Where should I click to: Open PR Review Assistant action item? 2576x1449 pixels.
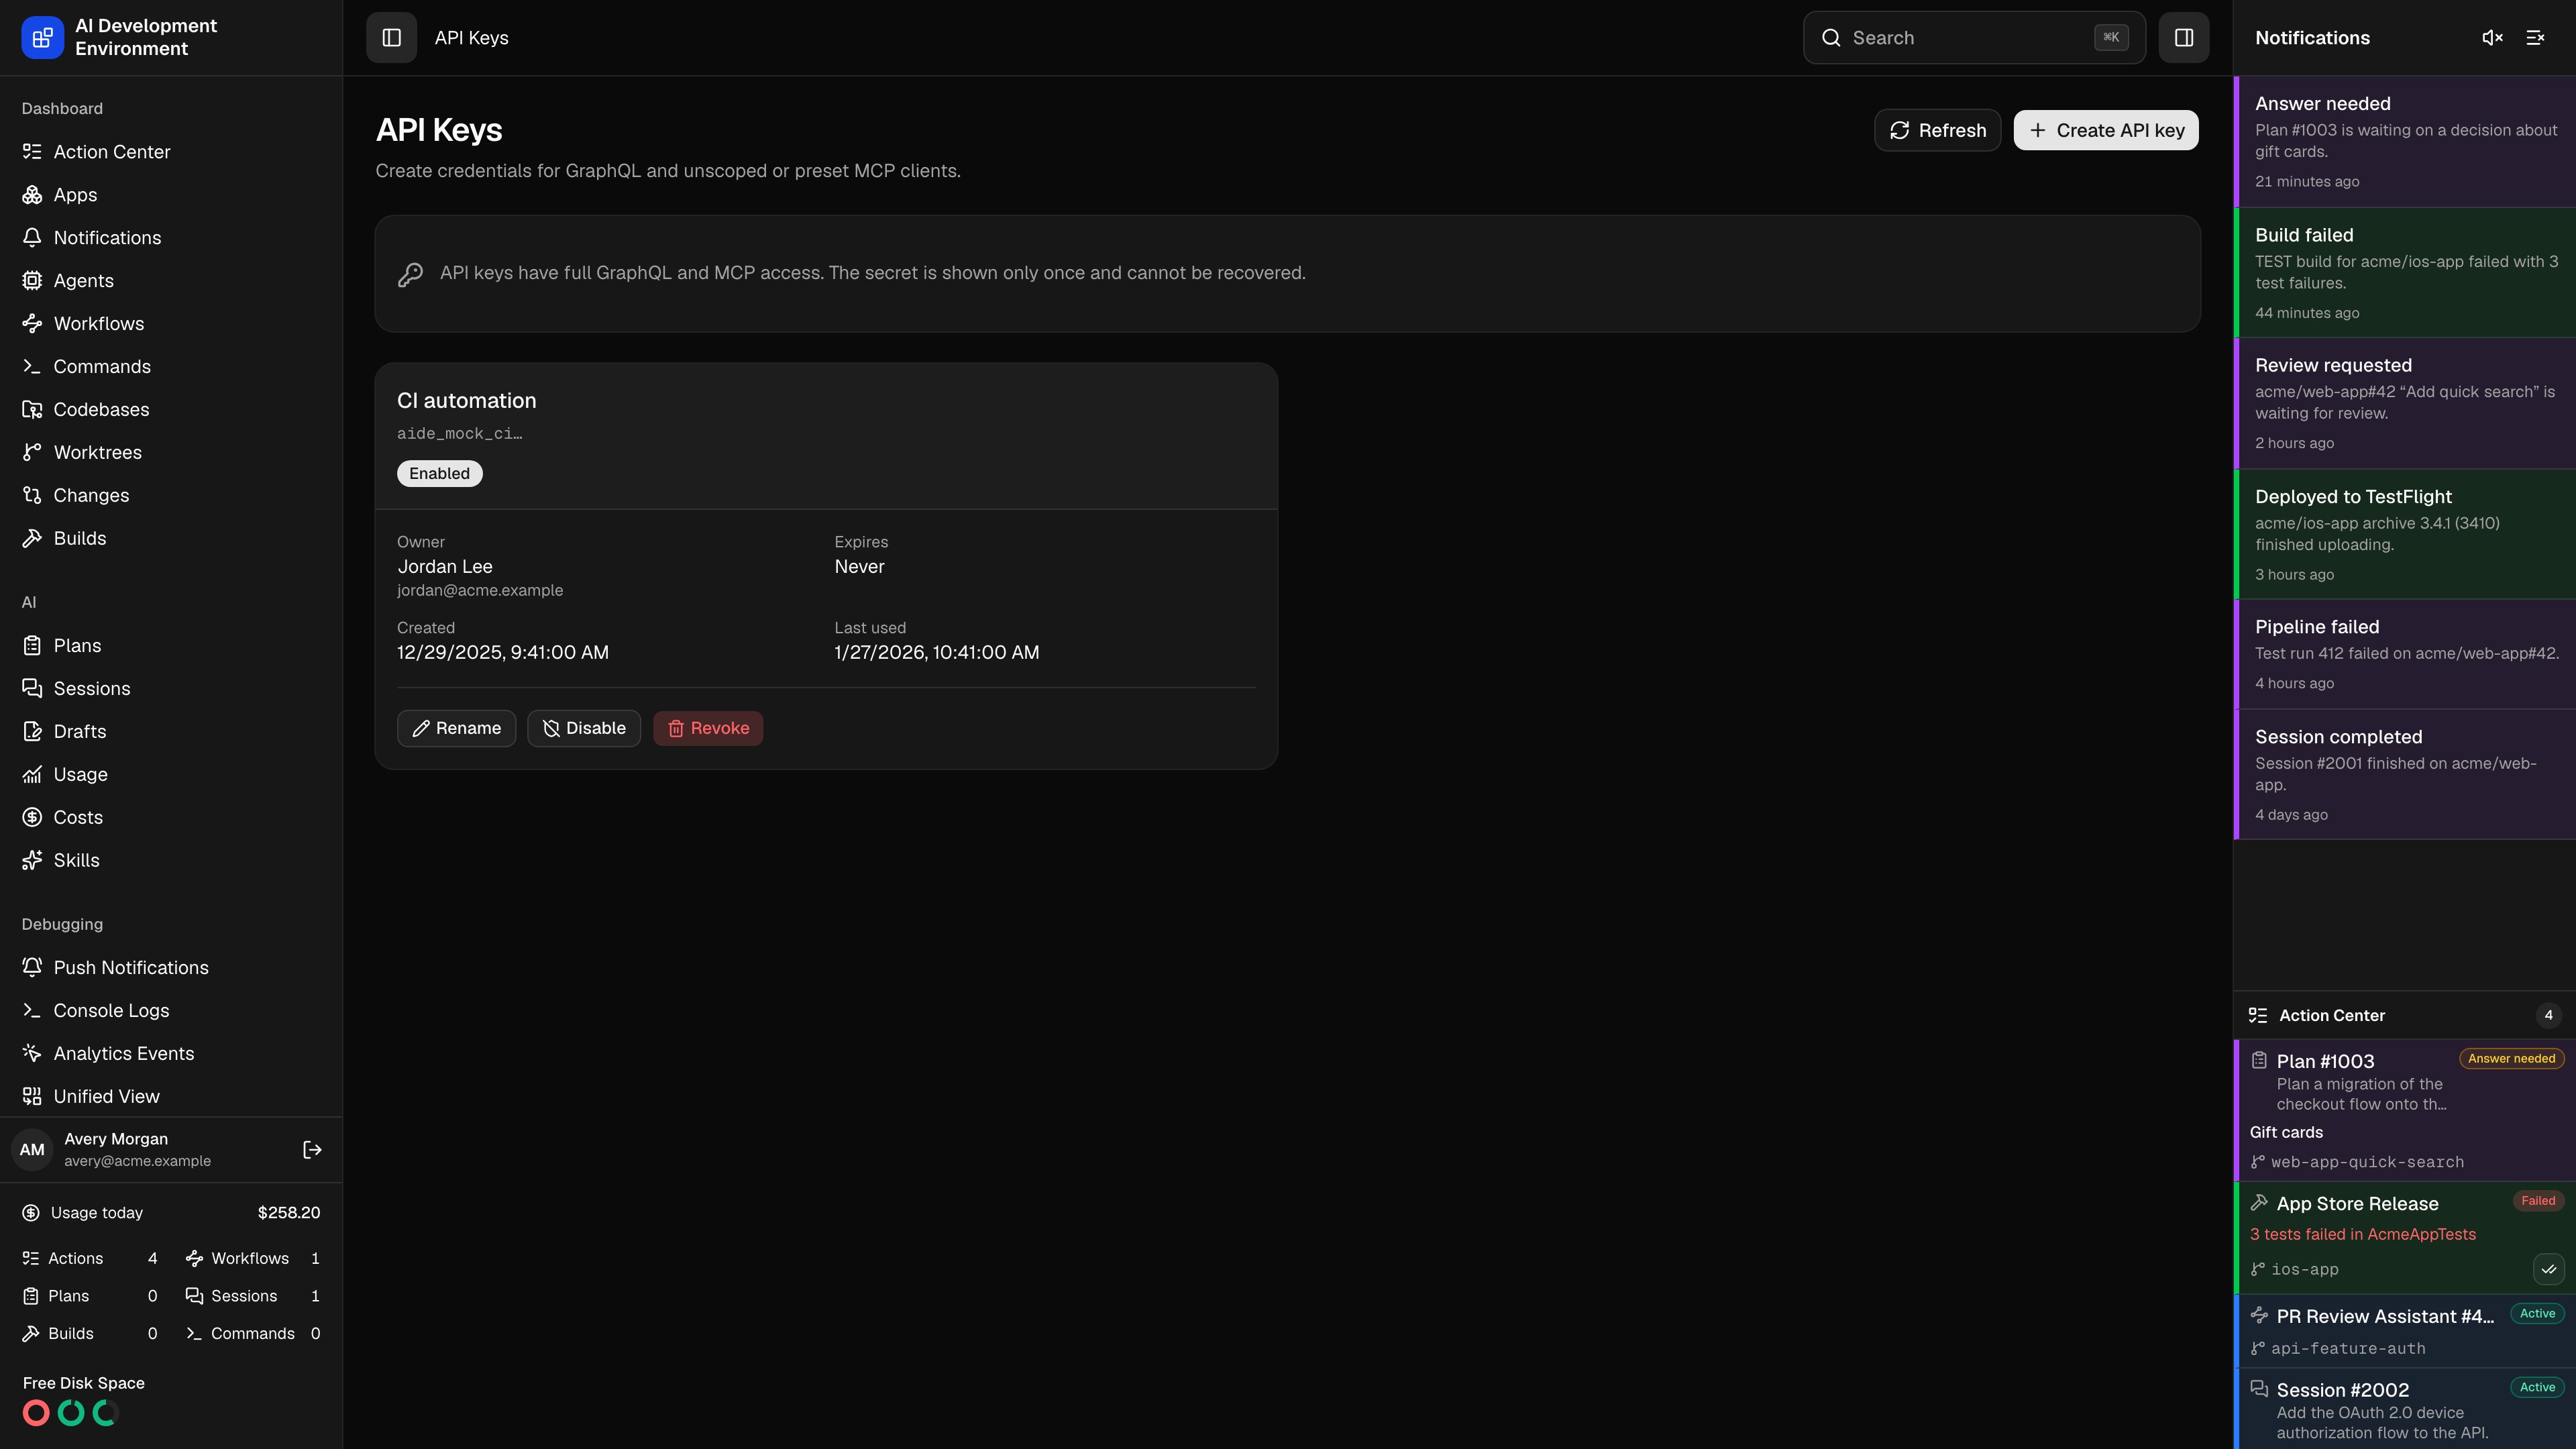click(2405, 1331)
